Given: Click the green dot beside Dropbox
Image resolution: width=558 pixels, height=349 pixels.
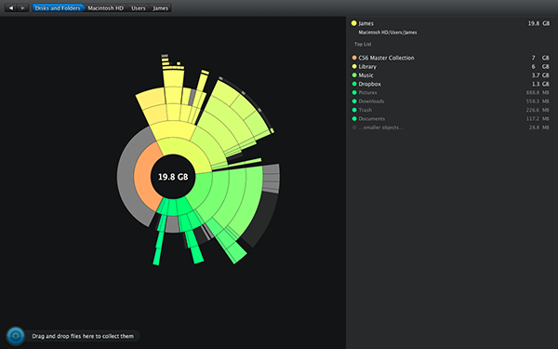Looking at the screenshot, I should coord(354,84).
